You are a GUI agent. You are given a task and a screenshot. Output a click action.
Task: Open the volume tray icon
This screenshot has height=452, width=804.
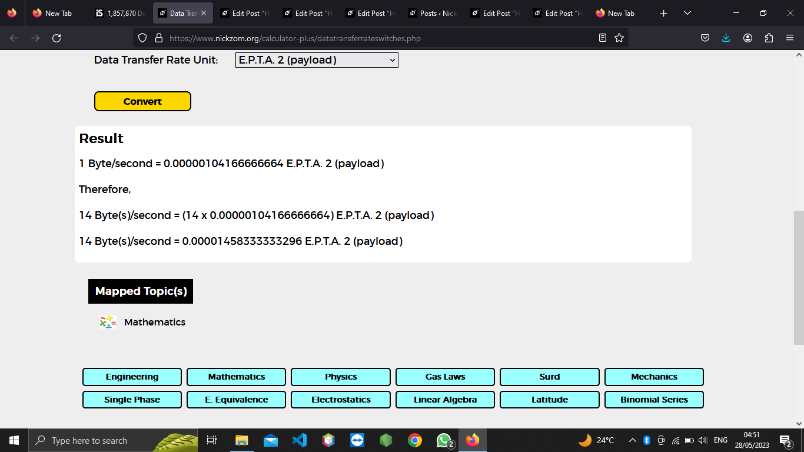coord(703,440)
